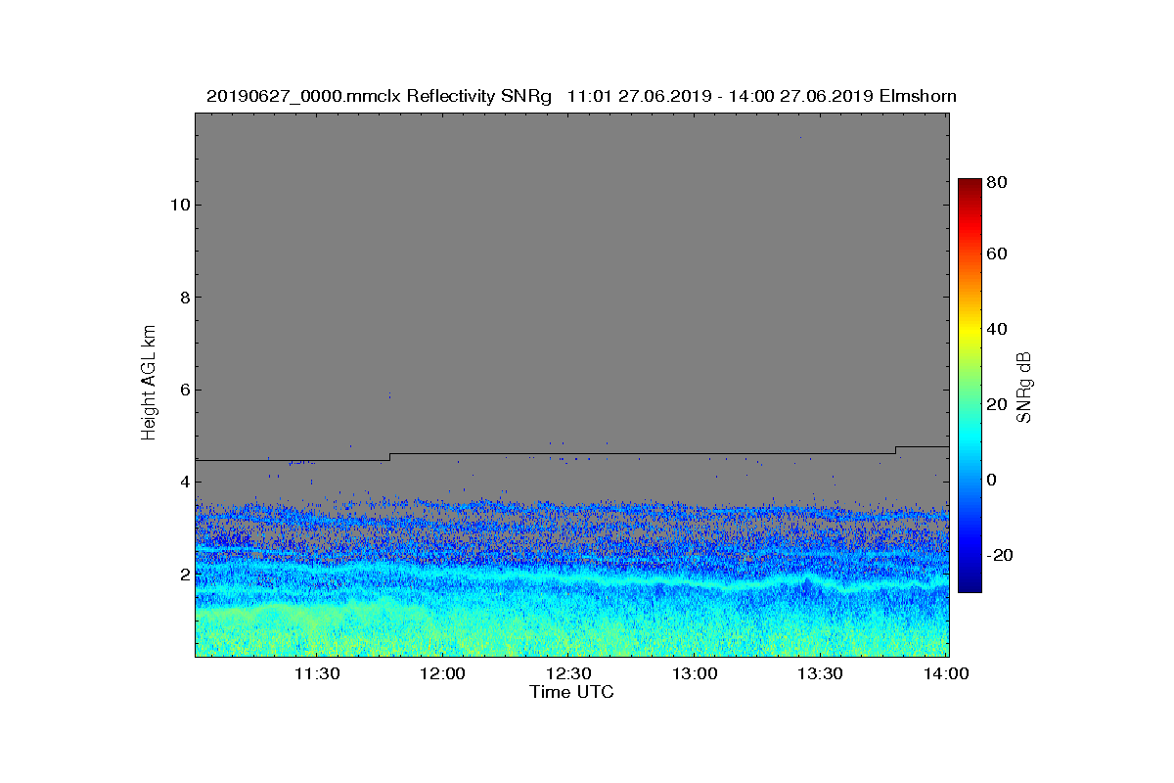This screenshot has width=1174, height=783.
Task: Click the colorbar value 80
Action: (998, 181)
